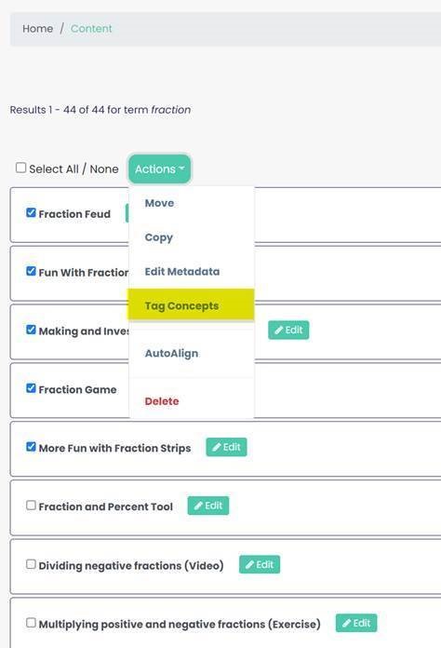This screenshot has height=648, width=441.
Task: Click pencil icon on Making and Investigating Edit
Action: 279,331
